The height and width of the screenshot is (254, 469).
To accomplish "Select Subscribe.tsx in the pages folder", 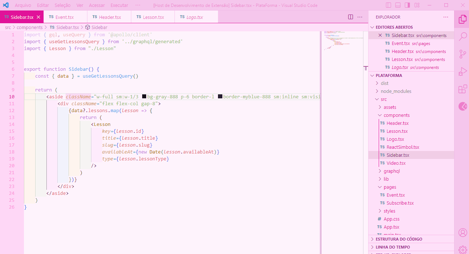I will pos(400,202).
